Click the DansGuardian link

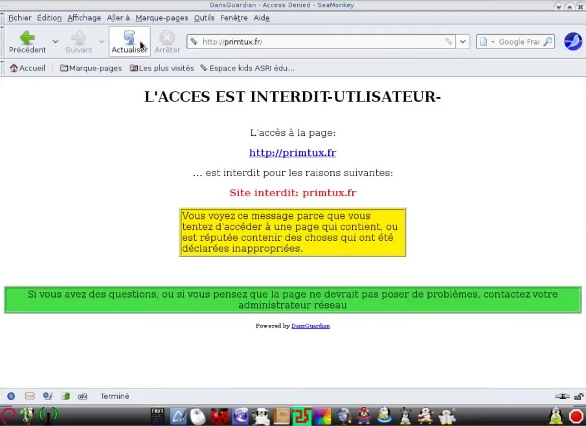click(x=310, y=326)
